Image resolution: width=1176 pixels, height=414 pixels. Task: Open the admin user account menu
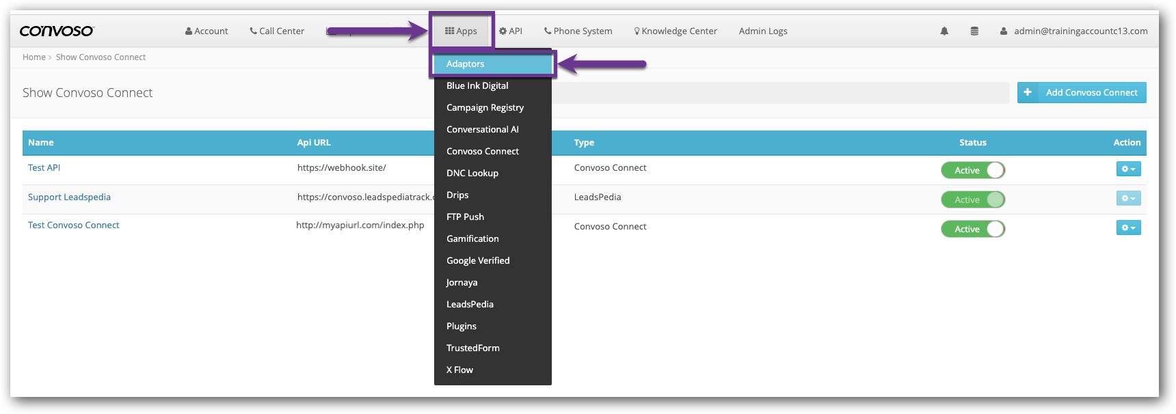point(1073,31)
